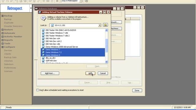This screenshot has width=196, height=110.
Task: Click the Adding Virtual Machine Volume title icon
Action: 40,12
